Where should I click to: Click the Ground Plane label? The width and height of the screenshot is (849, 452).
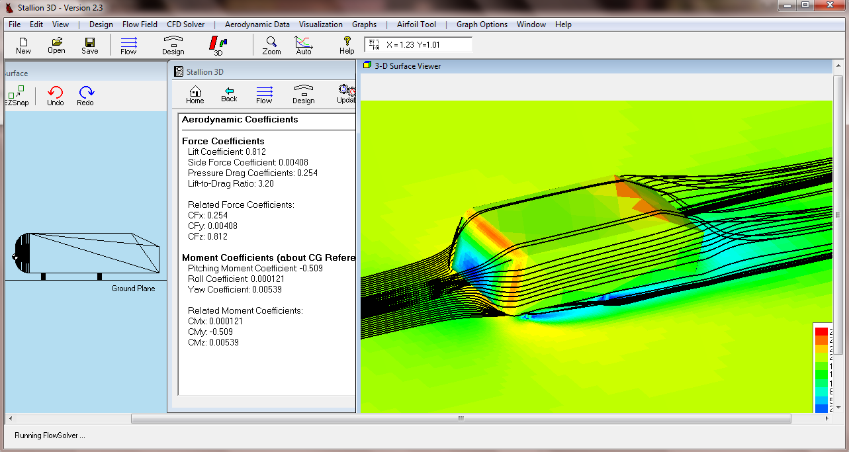133,289
